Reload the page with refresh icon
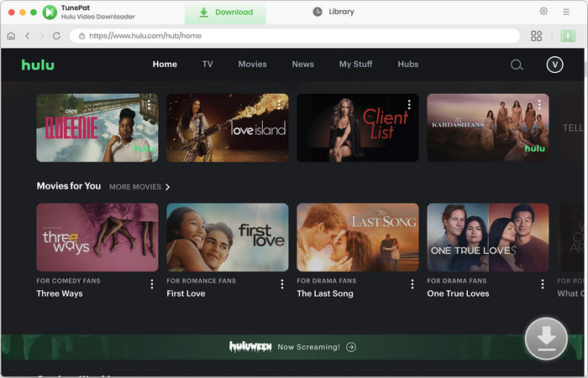The image size is (588, 378). (56, 36)
